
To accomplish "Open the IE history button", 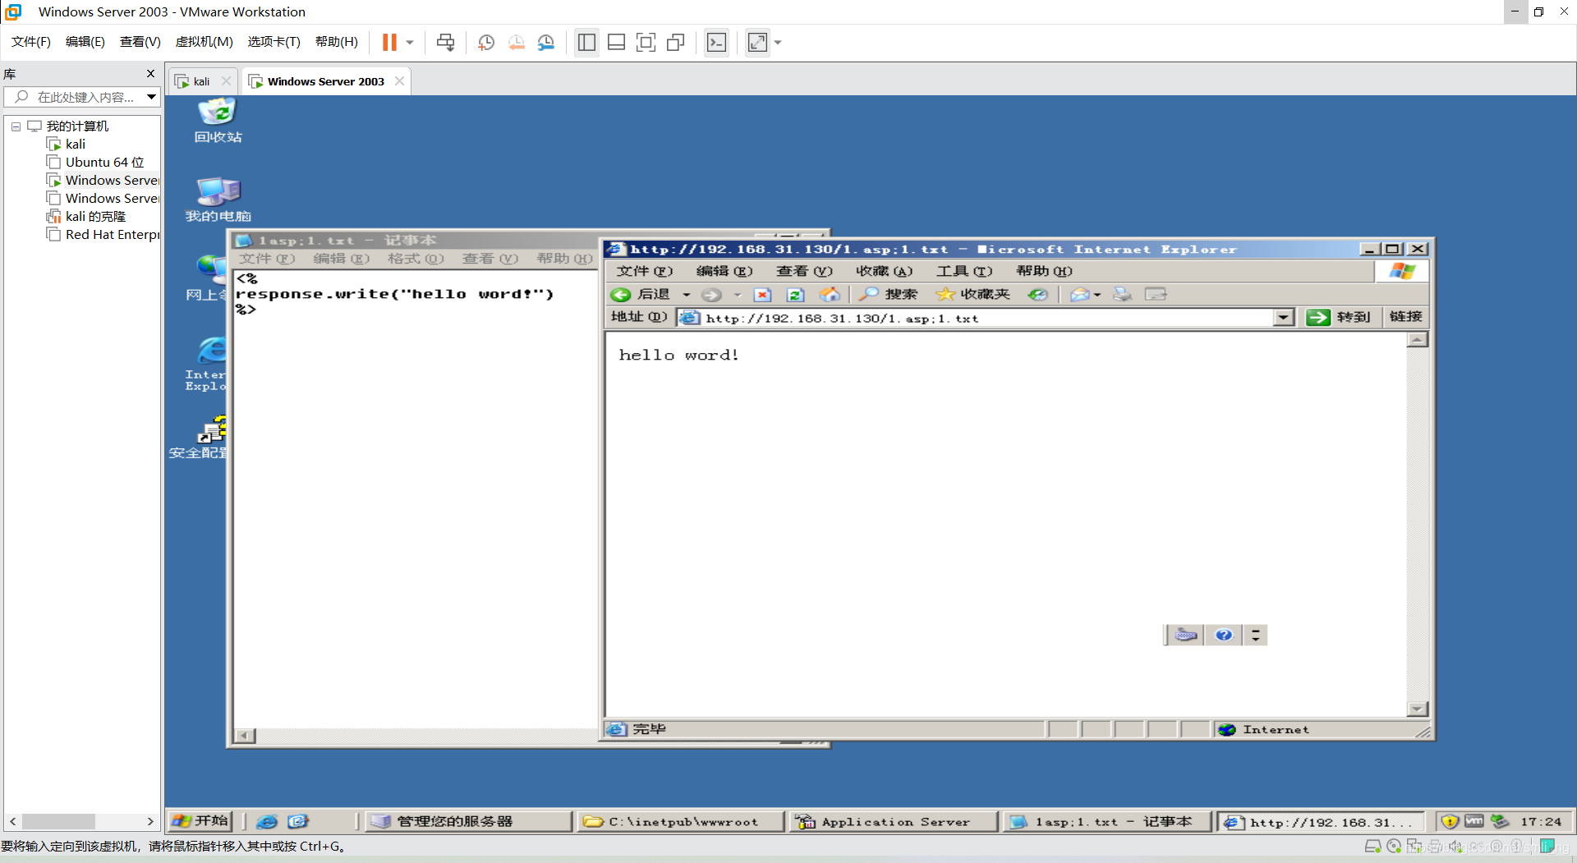I will [x=1038, y=294].
